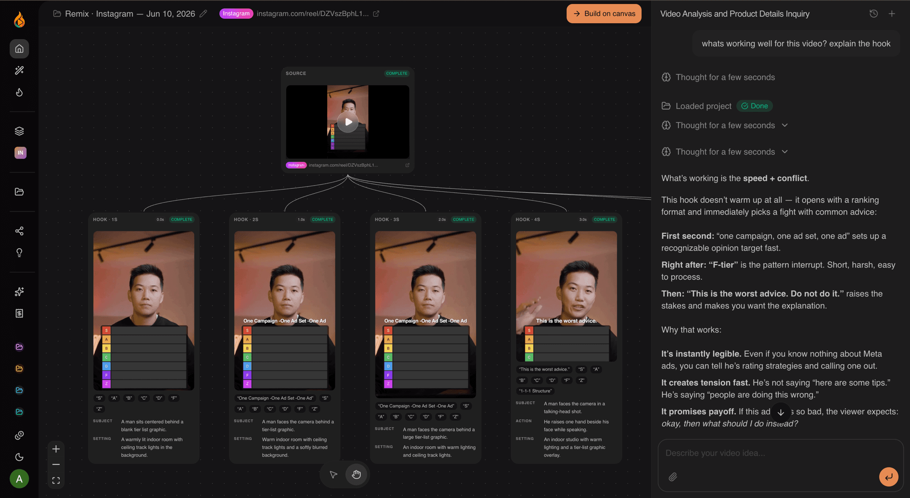The image size is (910, 498).
Task: Select Hook 2s frame thumbnail
Action: click(x=284, y=311)
